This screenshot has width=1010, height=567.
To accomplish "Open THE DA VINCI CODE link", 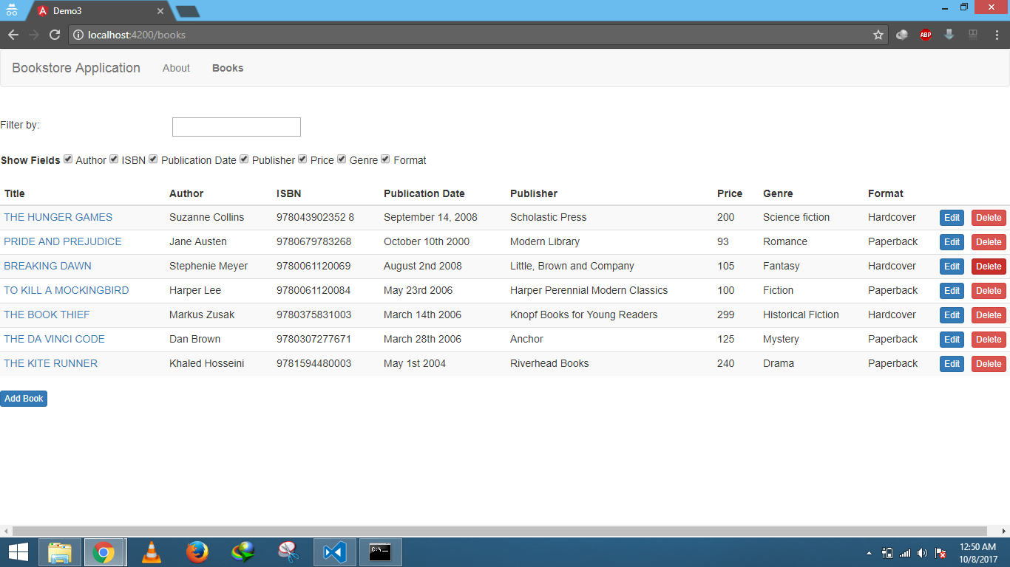I will click(x=55, y=339).
